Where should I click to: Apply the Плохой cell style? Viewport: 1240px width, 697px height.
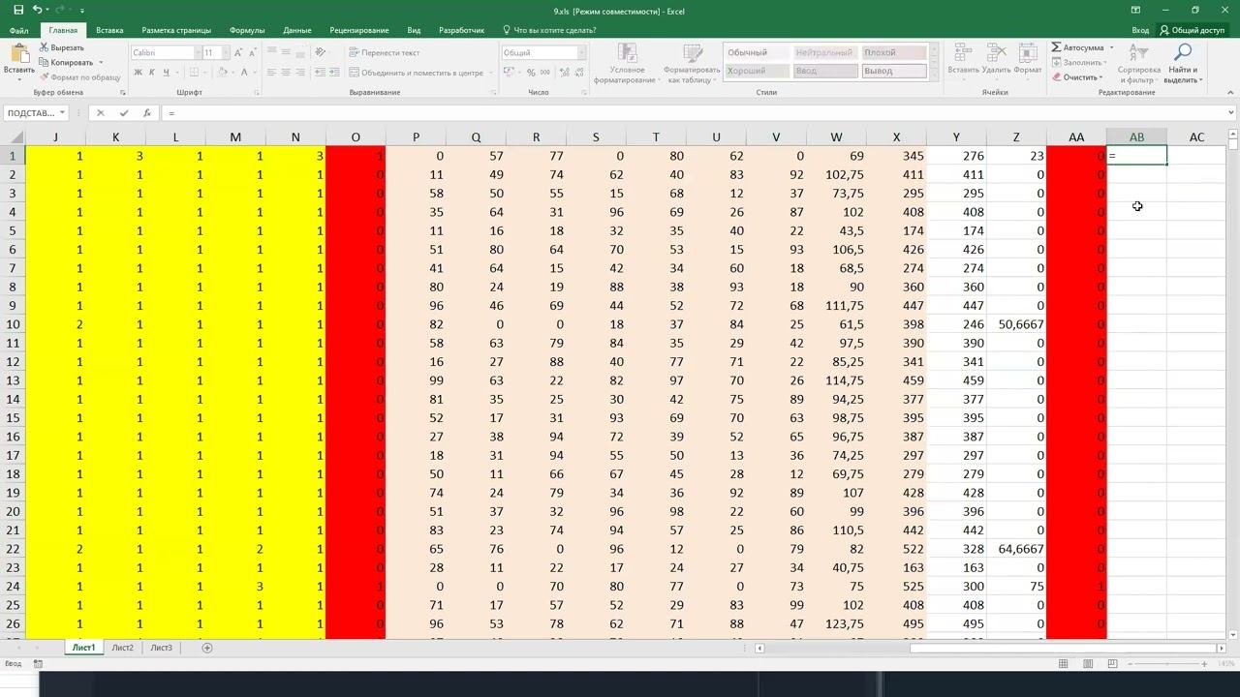tap(893, 52)
